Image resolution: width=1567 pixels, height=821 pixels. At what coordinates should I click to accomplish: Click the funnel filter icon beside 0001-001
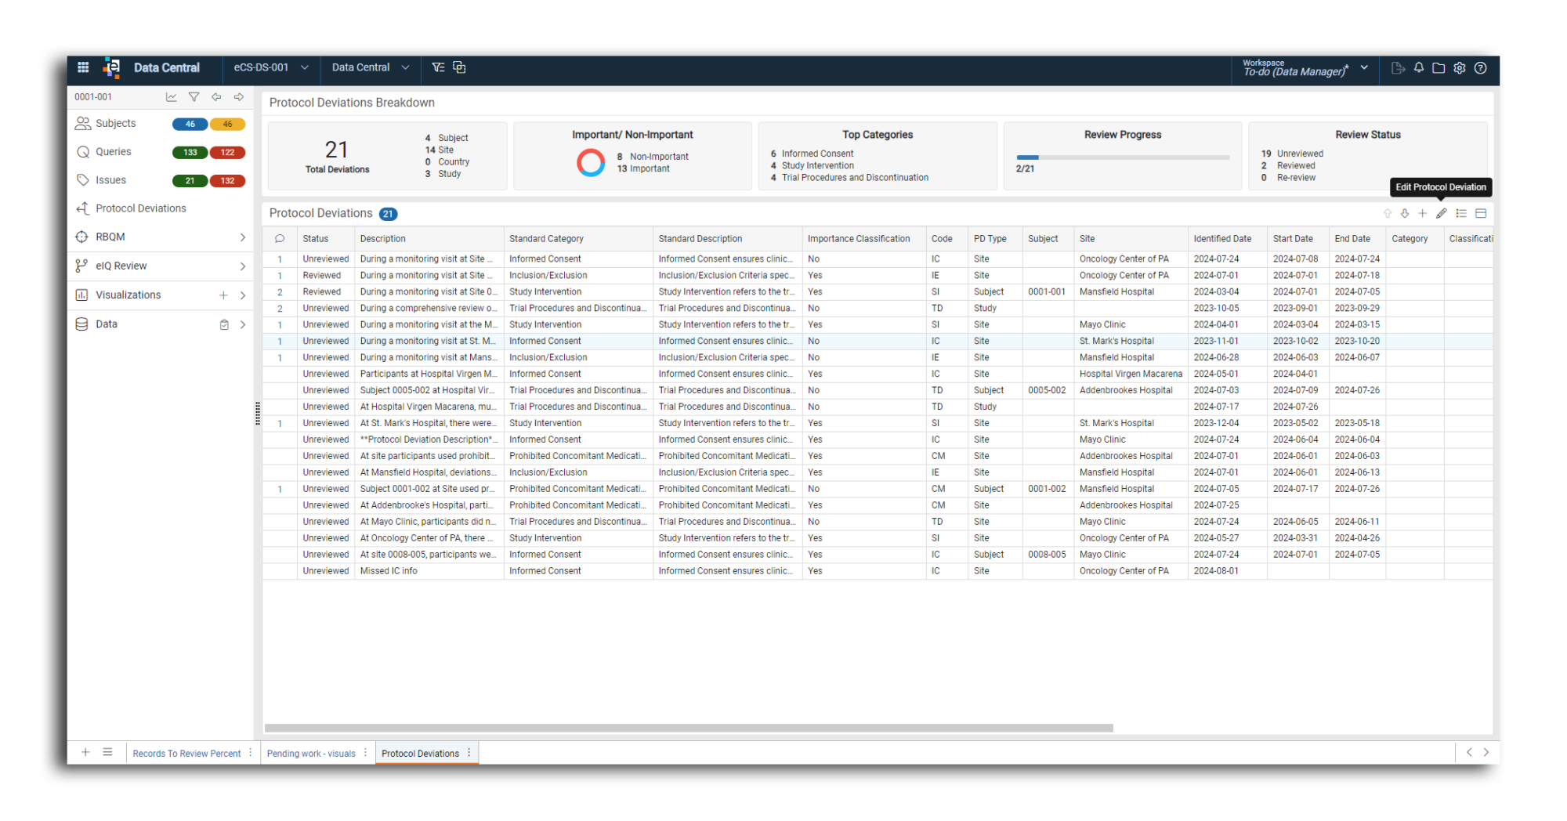tap(194, 97)
